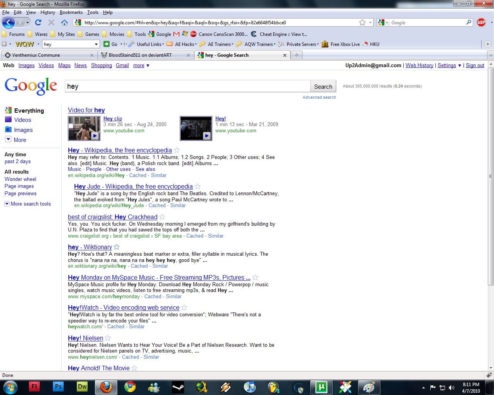Go back with the back arrow button

(8, 22)
